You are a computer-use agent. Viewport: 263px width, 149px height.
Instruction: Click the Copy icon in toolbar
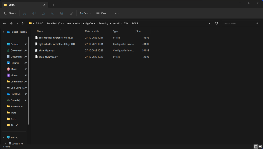pos(34,13)
